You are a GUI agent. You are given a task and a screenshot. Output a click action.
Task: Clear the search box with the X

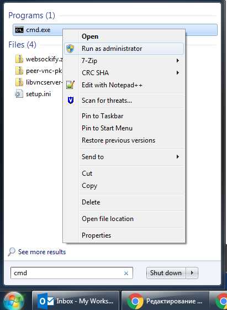[126, 273]
